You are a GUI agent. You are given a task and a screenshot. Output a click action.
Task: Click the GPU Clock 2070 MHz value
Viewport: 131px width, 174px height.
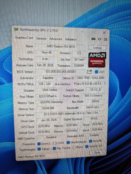(x=44, y=126)
